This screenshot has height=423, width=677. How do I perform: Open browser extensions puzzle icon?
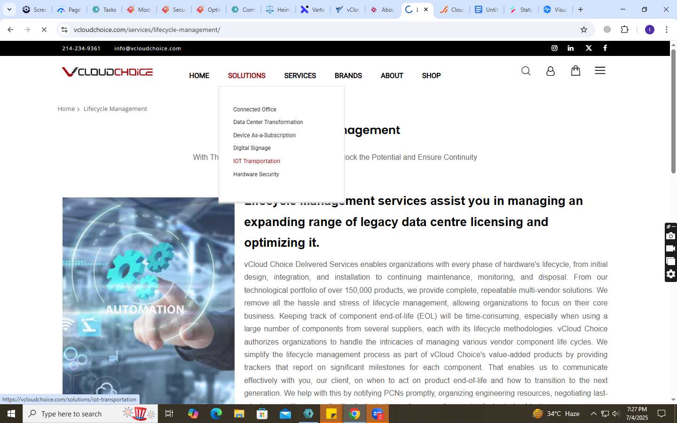click(624, 30)
